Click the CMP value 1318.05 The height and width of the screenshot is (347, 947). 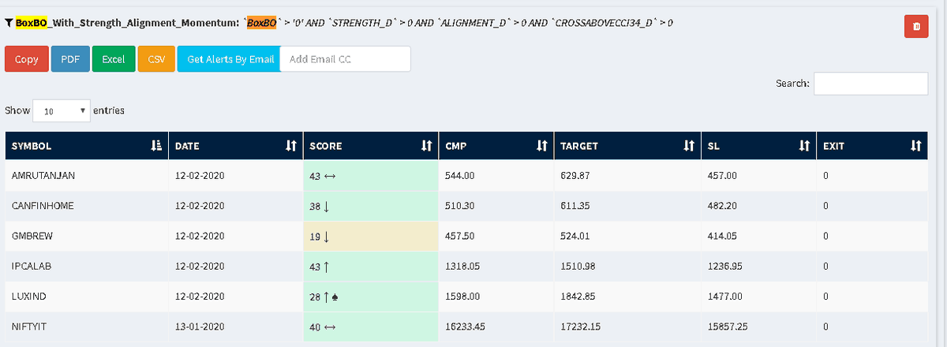pyautogui.click(x=462, y=266)
